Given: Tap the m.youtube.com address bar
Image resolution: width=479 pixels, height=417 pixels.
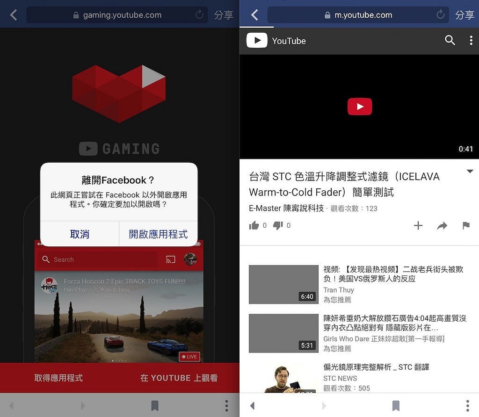Looking at the screenshot, I should point(358,15).
